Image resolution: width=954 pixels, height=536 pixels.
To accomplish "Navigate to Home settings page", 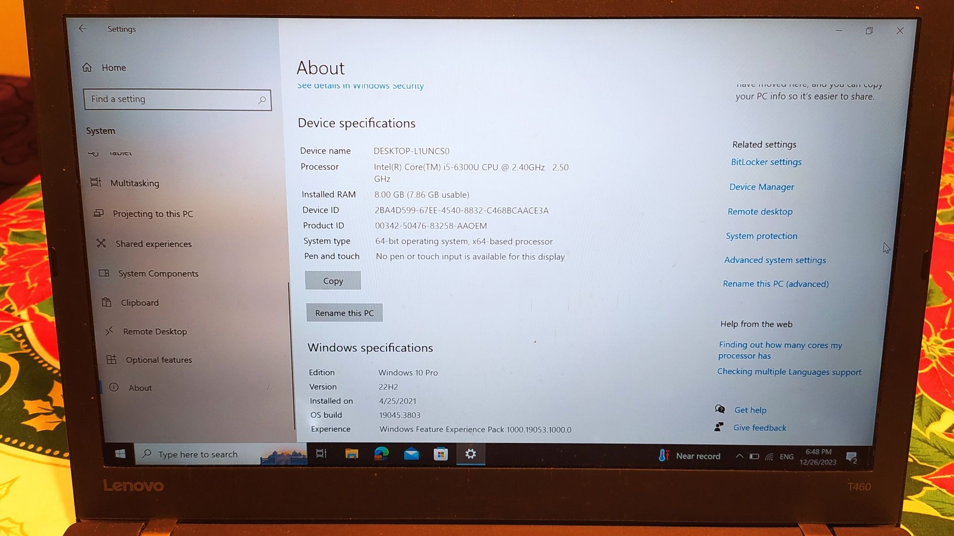I will (114, 68).
